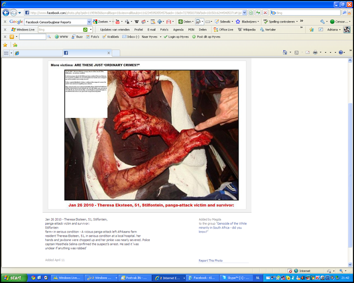Viewport: 354px width, 283px height.
Task: Click the green Bing search button
Action: [85, 30]
